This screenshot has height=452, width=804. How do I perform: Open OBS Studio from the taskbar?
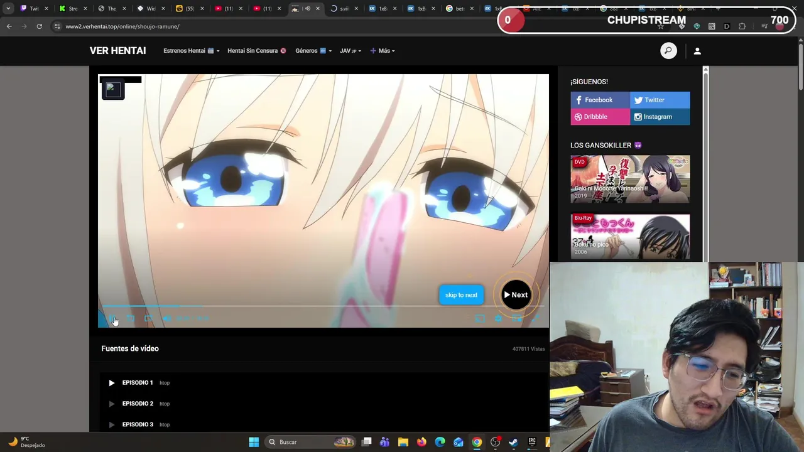495,442
